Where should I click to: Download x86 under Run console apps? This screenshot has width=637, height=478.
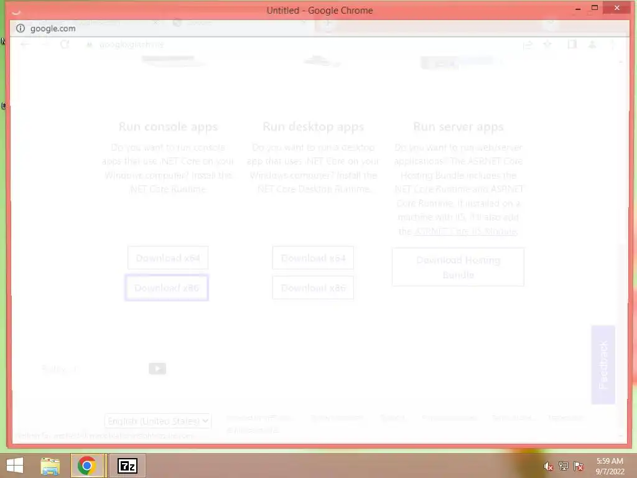[167, 288]
